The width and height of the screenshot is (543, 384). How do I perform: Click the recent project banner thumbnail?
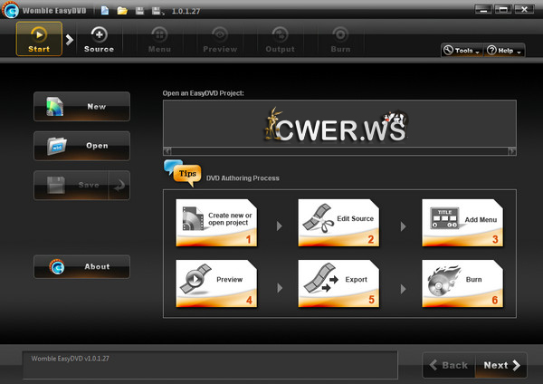pos(339,123)
